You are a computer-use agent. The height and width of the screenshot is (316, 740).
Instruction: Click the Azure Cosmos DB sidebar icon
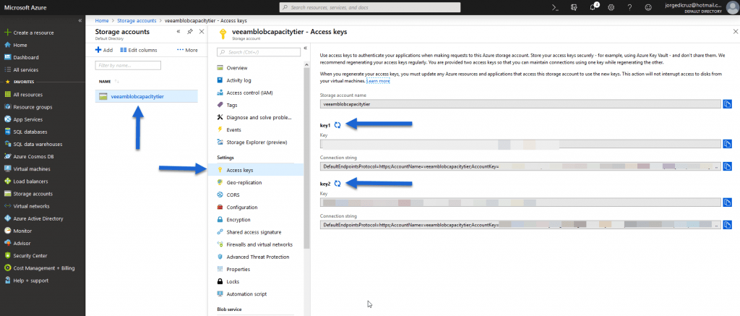(7, 156)
